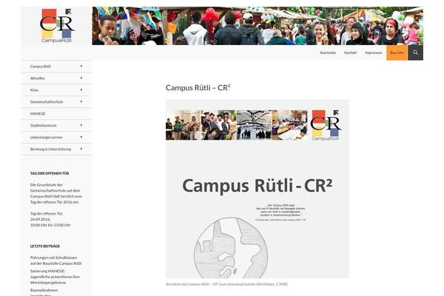Image resolution: width=444 pixels, height=296 pixels.
Task: Expand the Stadtteilzentrum submenu arrow
Action: click(x=81, y=125)
